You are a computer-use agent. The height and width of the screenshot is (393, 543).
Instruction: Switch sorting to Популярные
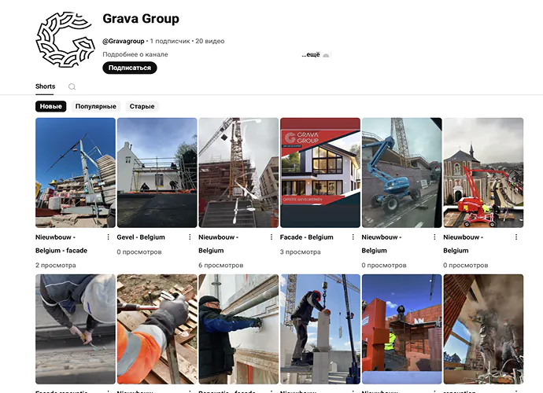[x=96, y=106]
